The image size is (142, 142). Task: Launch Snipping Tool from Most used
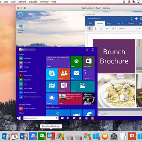click(x=26, y=76)
